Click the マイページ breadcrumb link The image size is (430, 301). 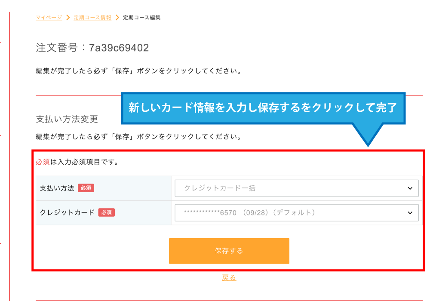coord(49,18)
